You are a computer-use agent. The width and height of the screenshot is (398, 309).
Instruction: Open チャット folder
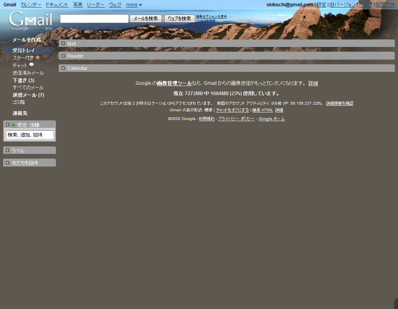20,65
